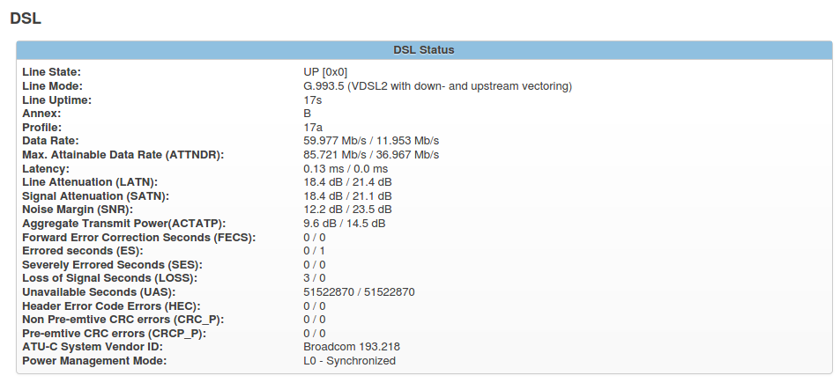Click the DSL Status panel header
Screen dimensions: 840x383
tap(423, 50)
